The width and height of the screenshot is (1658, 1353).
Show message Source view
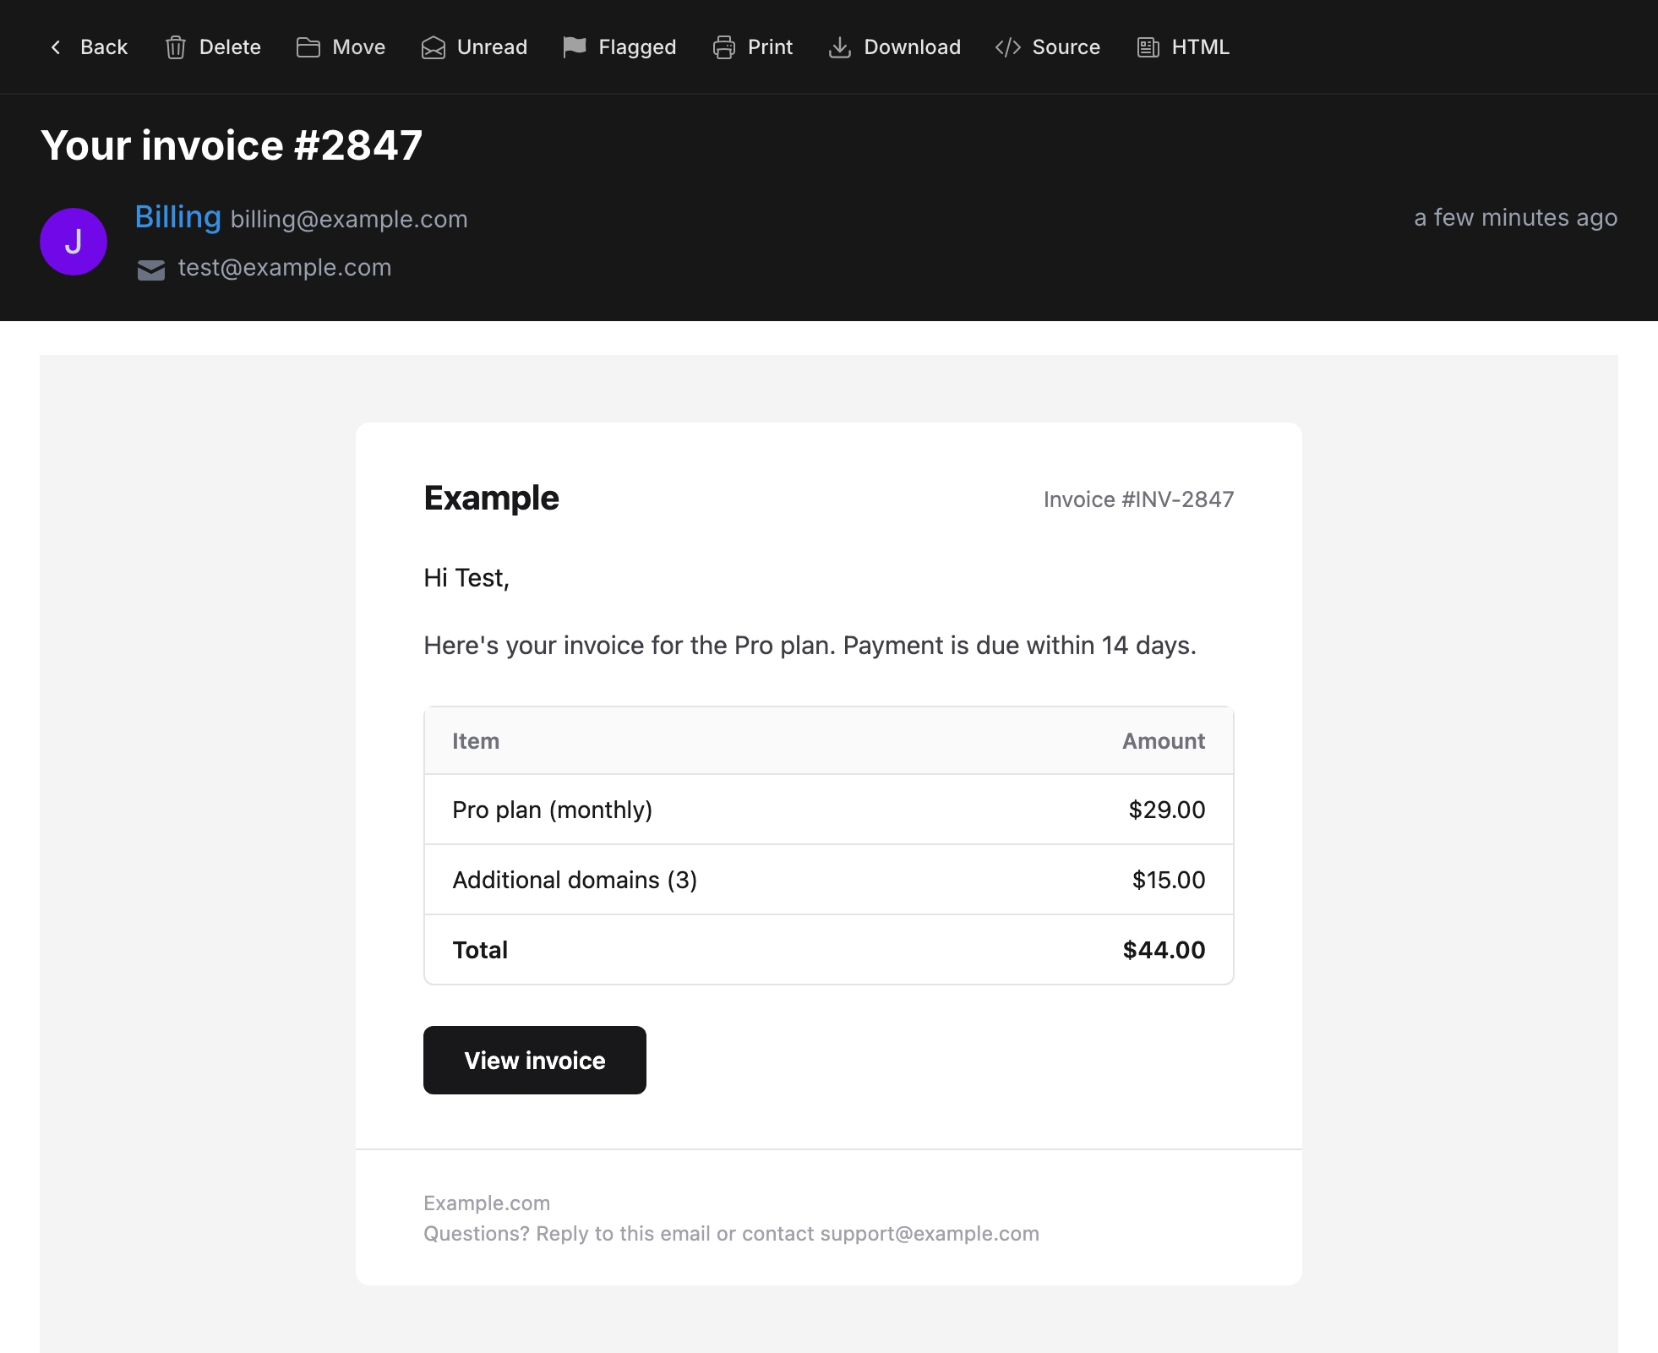tap(1066, 47)
